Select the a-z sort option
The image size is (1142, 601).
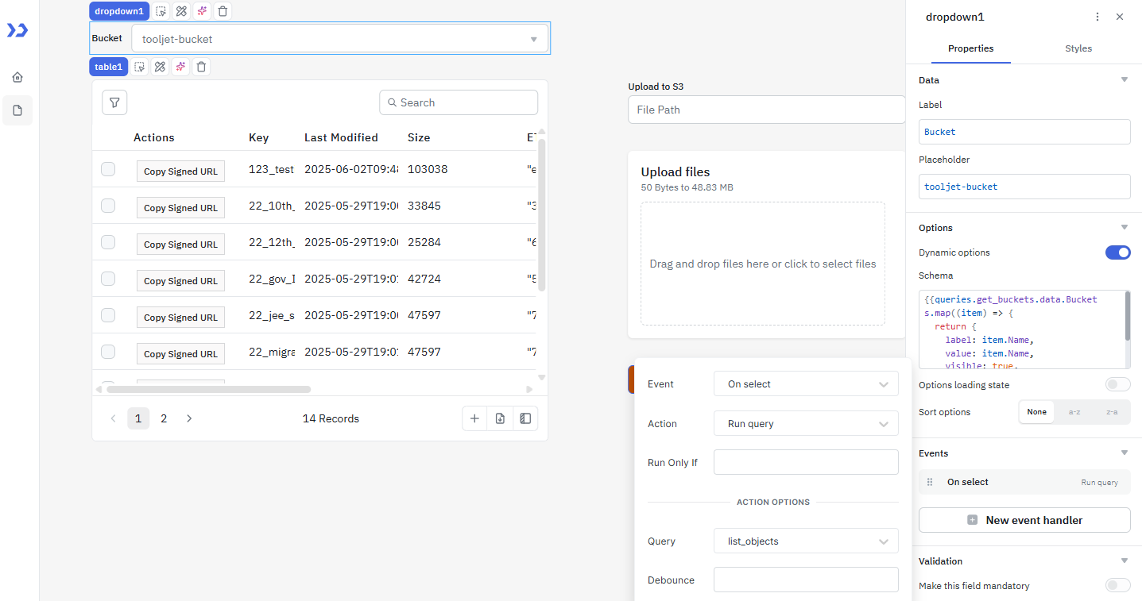(1074, 412)
